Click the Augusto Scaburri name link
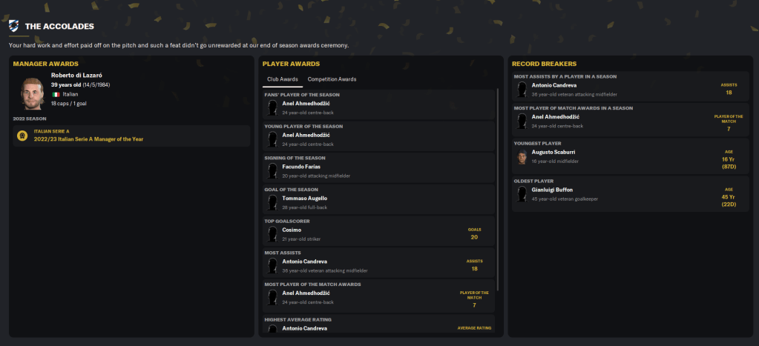 (x=553, y=152)
